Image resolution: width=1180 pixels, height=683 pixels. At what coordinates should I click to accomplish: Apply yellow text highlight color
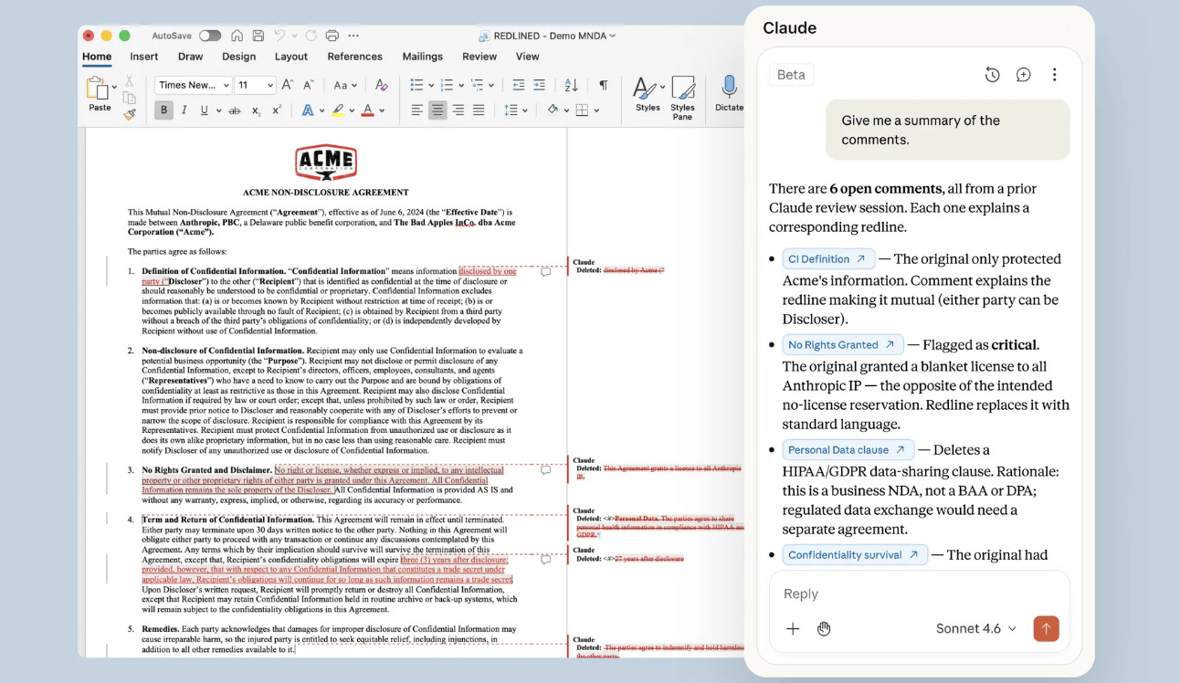pyautogui.click(x=337, y=110)
